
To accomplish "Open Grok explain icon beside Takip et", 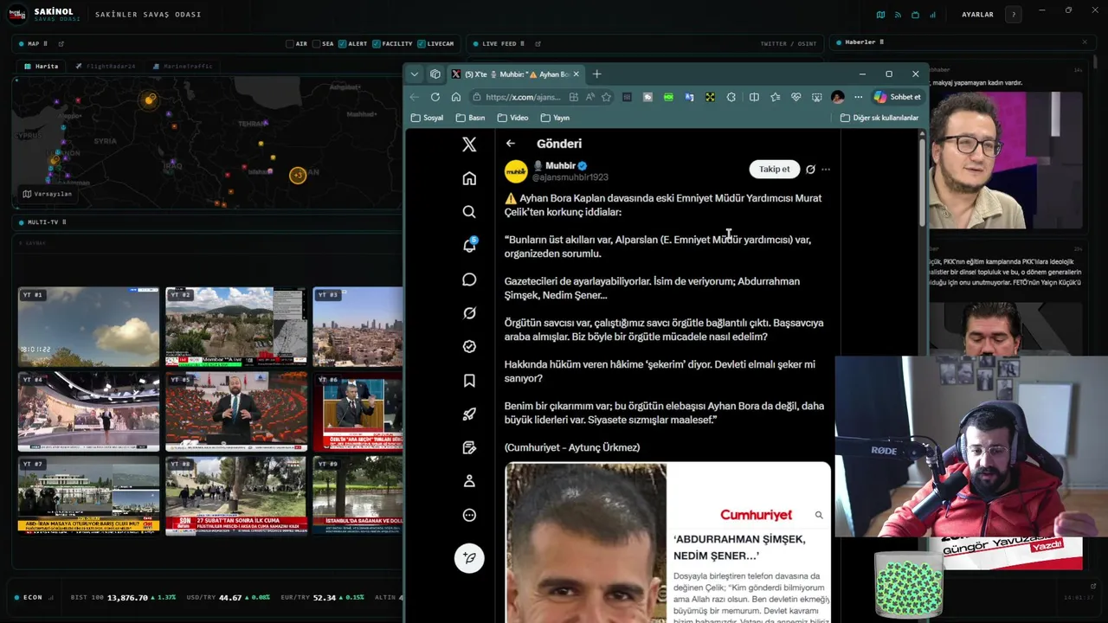I will click(810, 170).
